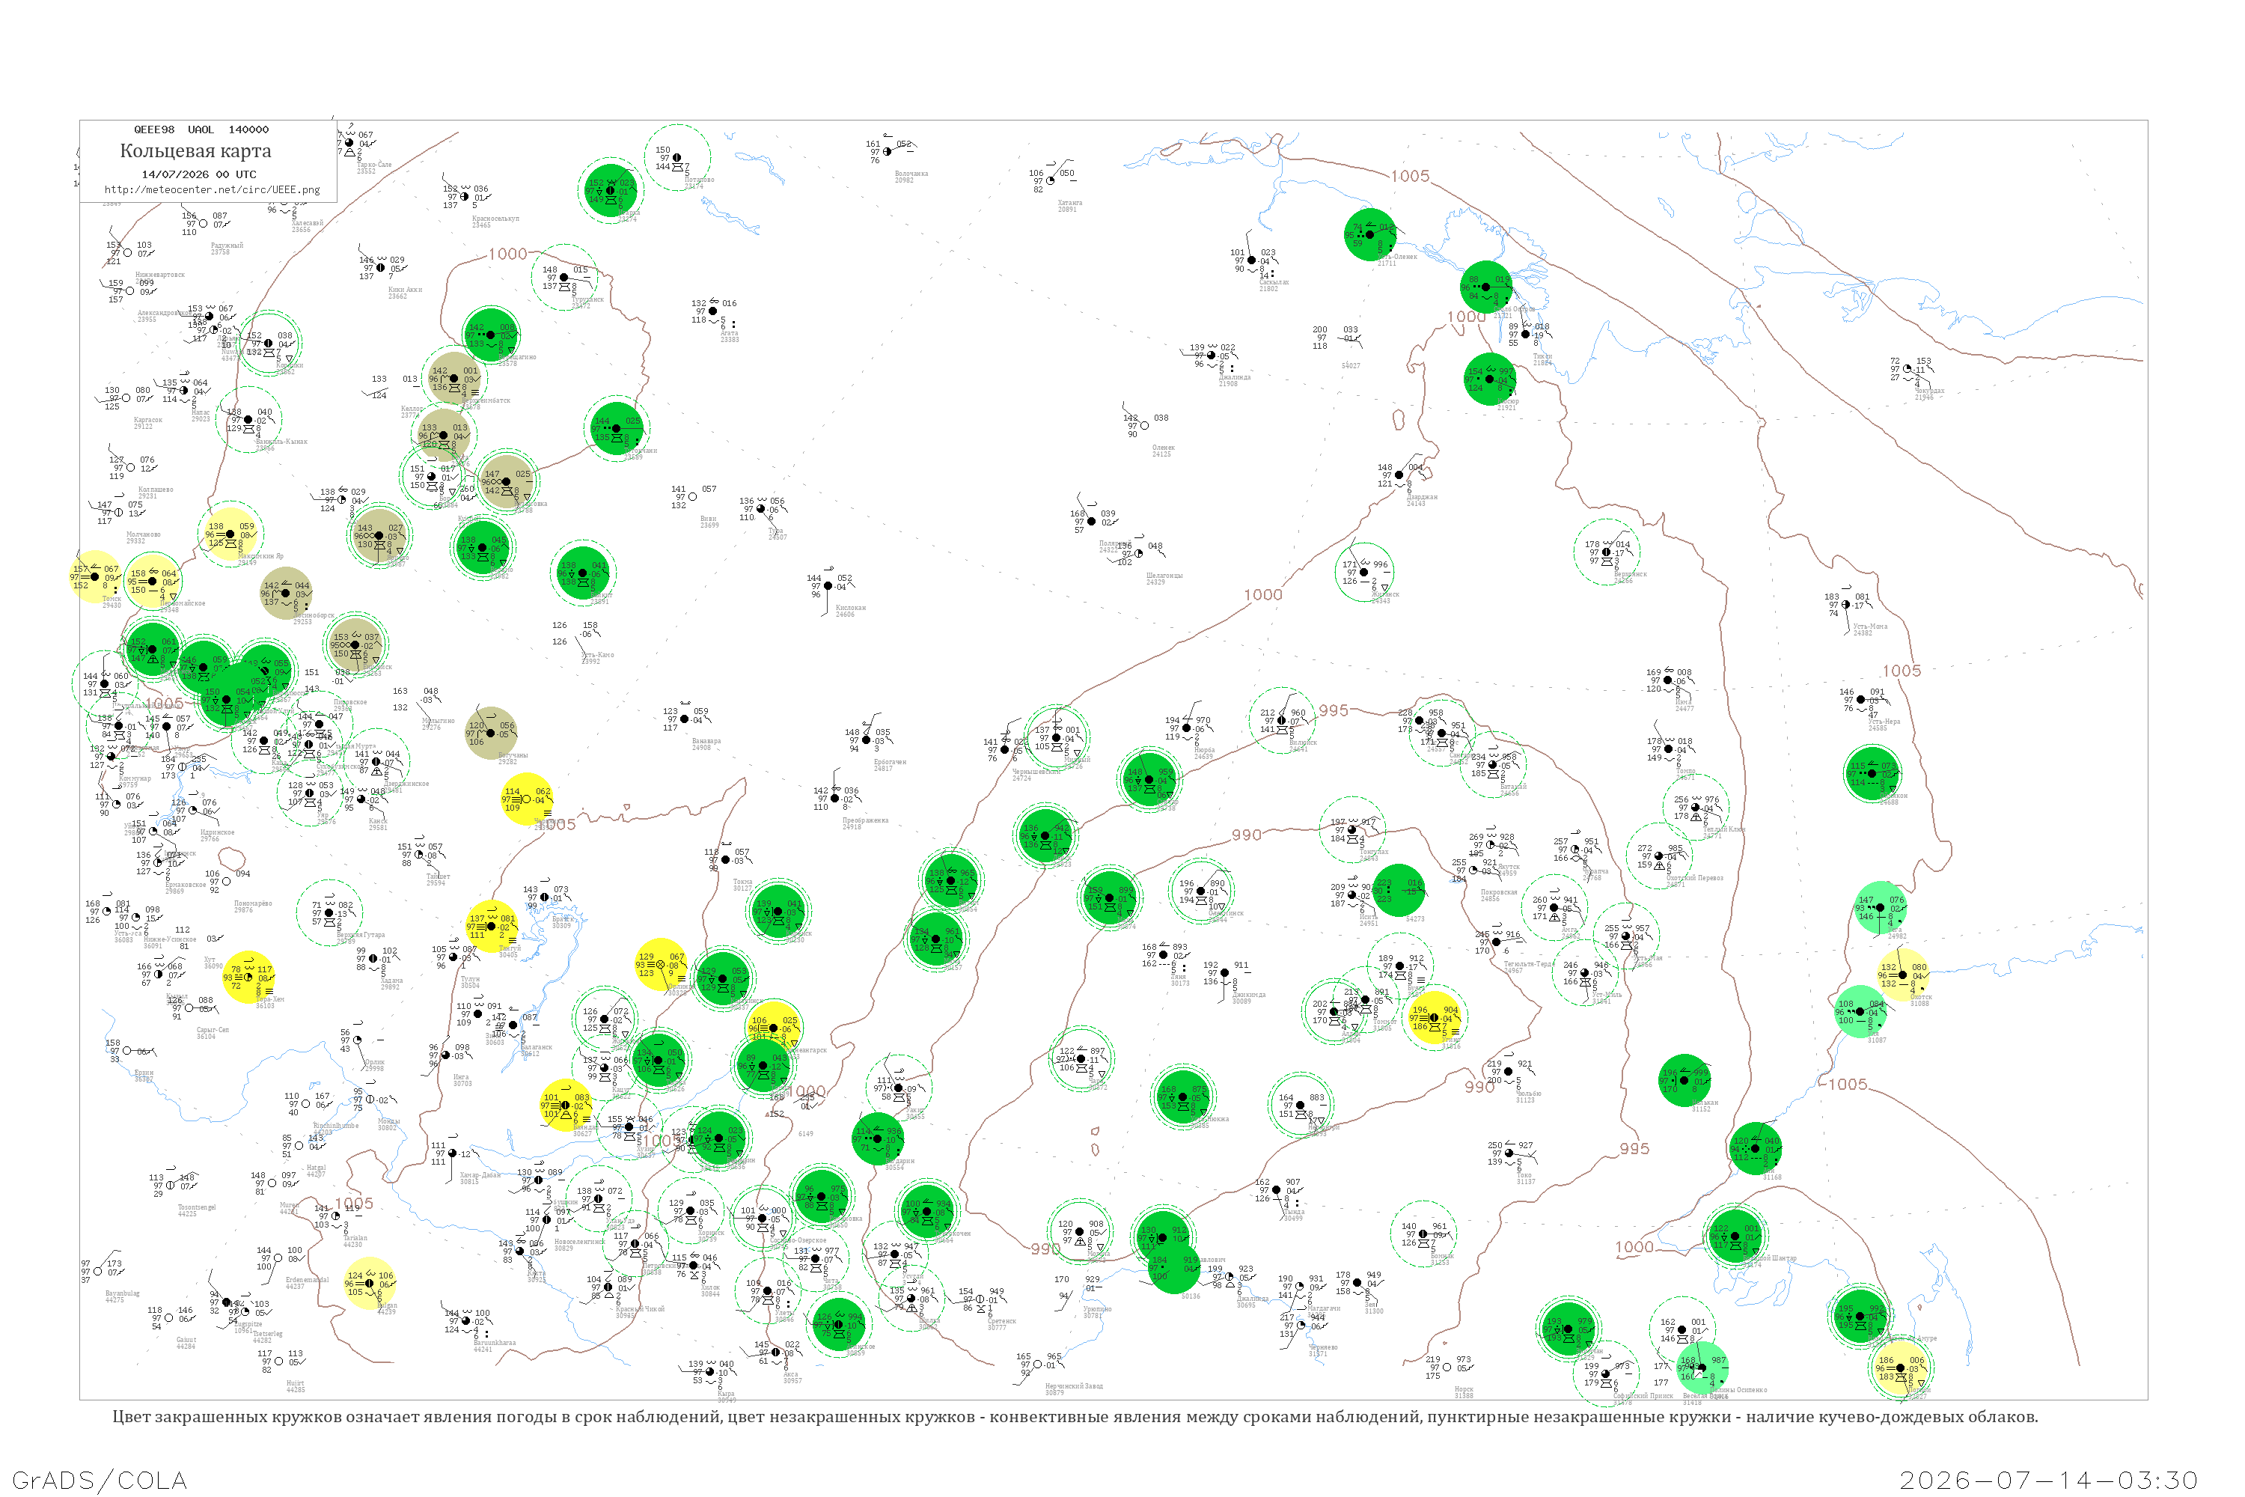This screenshot has width=2245, height=1497.
Task: Click the timestamp '2026-07-14-03:30'
Action: (x=2048, y=1480)
